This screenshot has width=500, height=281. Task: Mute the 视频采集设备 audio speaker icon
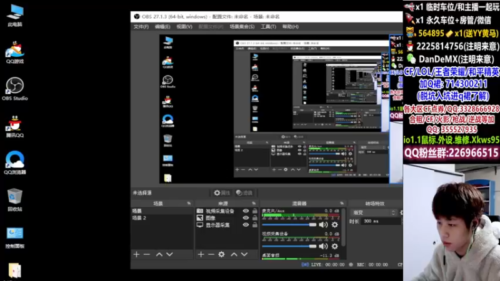(x=323, y=246)
